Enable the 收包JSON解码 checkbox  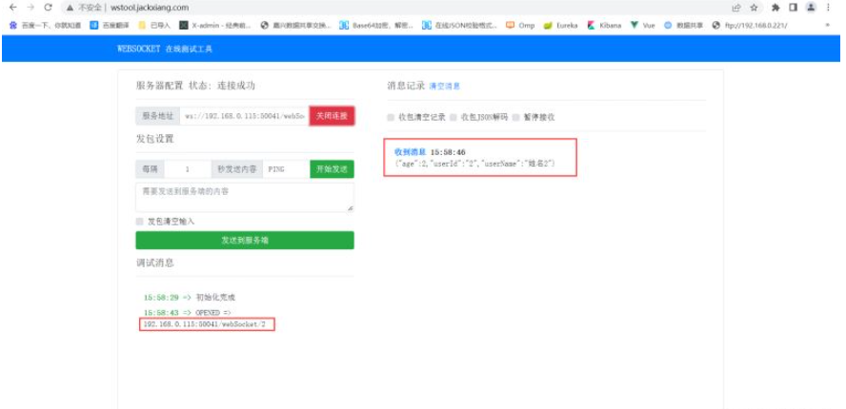point(453,118)
